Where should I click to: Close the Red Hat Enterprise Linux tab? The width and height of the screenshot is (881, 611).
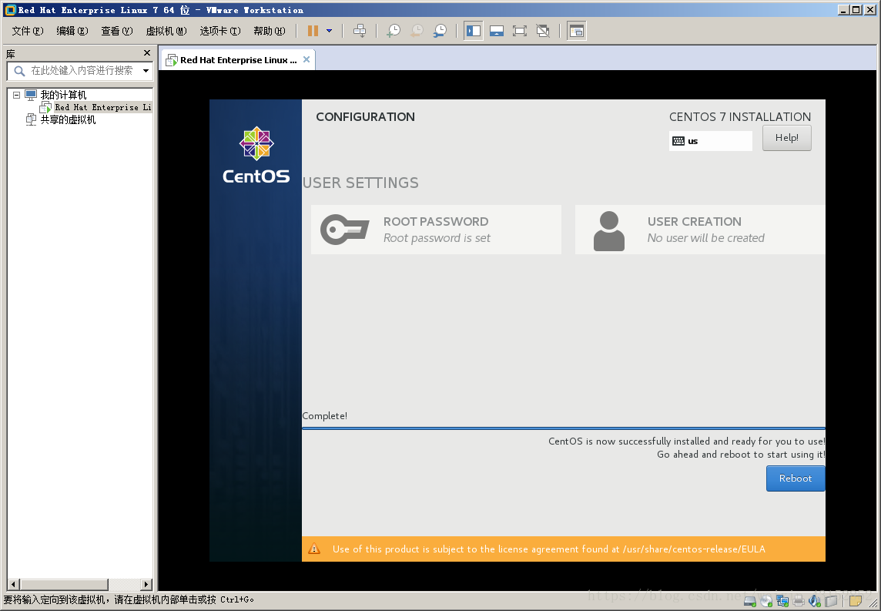(x=307, y=59)
